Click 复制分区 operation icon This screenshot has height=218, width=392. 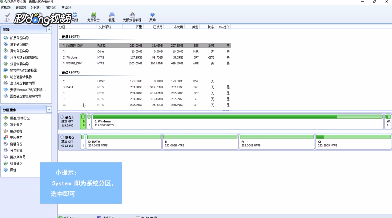pos(6,125)
